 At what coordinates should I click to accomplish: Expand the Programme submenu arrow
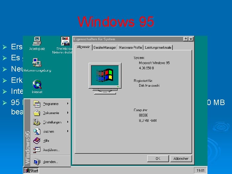(68, 103)
